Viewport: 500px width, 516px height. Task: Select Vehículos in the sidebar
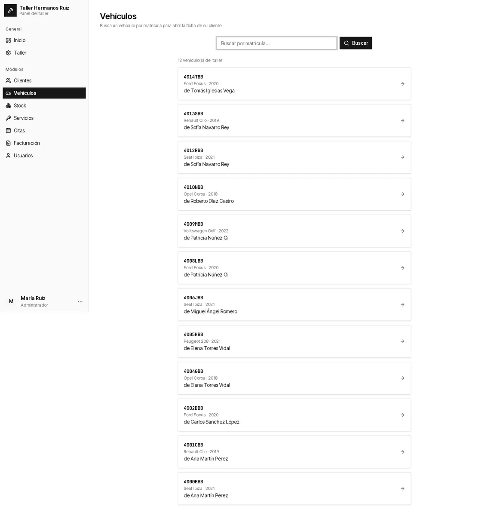click(x=44, y=93)
